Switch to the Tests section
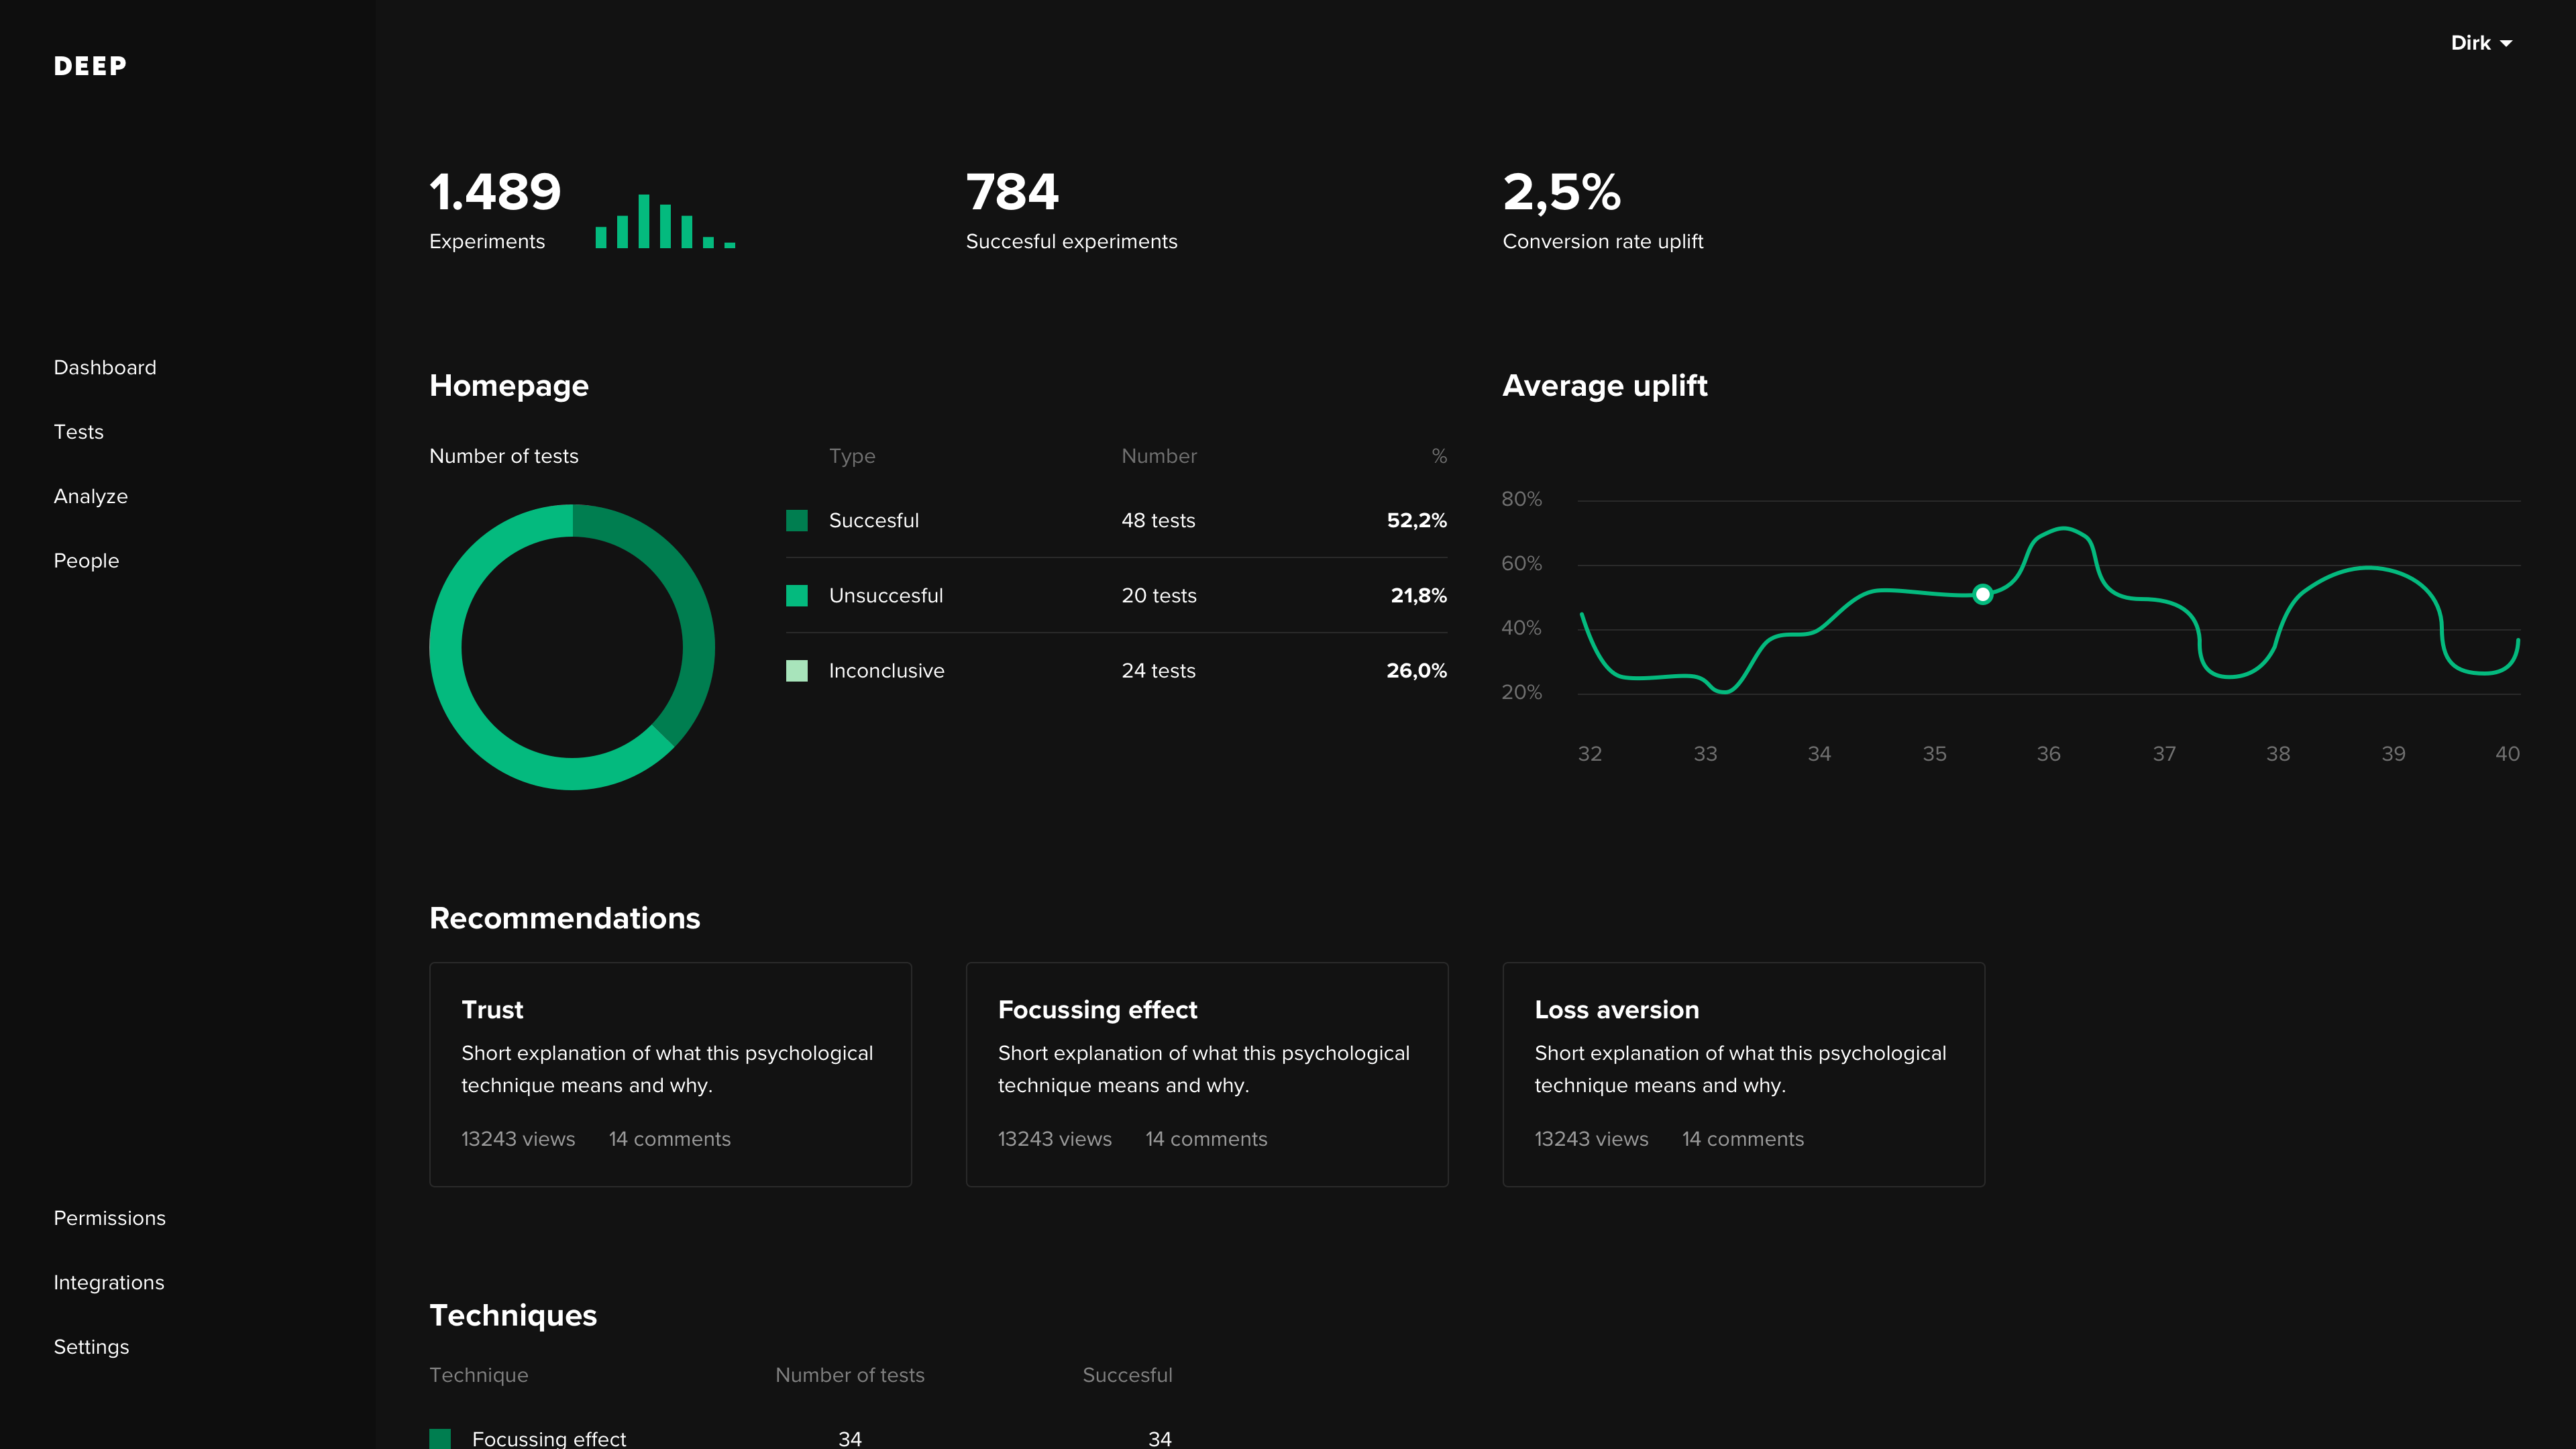 pyautogui.click(x=79, y=432)
